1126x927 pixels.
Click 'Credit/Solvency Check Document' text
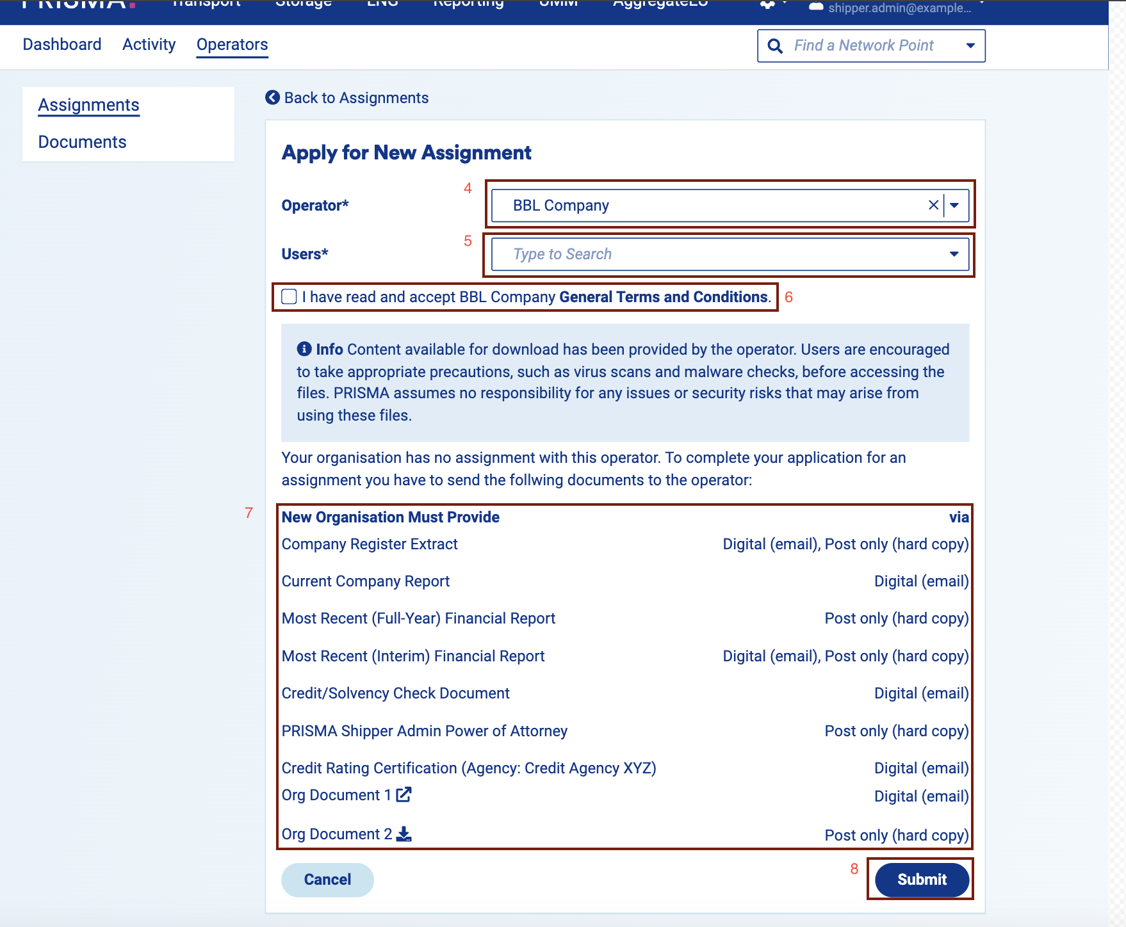[396, 693]
